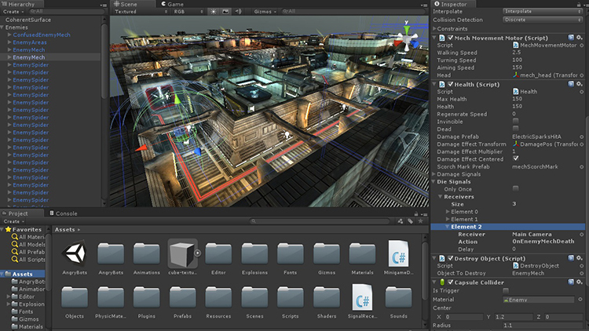This screenshot has width=589, height=331.
Task: Toggle scene lighting sun icon
Action: coord(214,12)
